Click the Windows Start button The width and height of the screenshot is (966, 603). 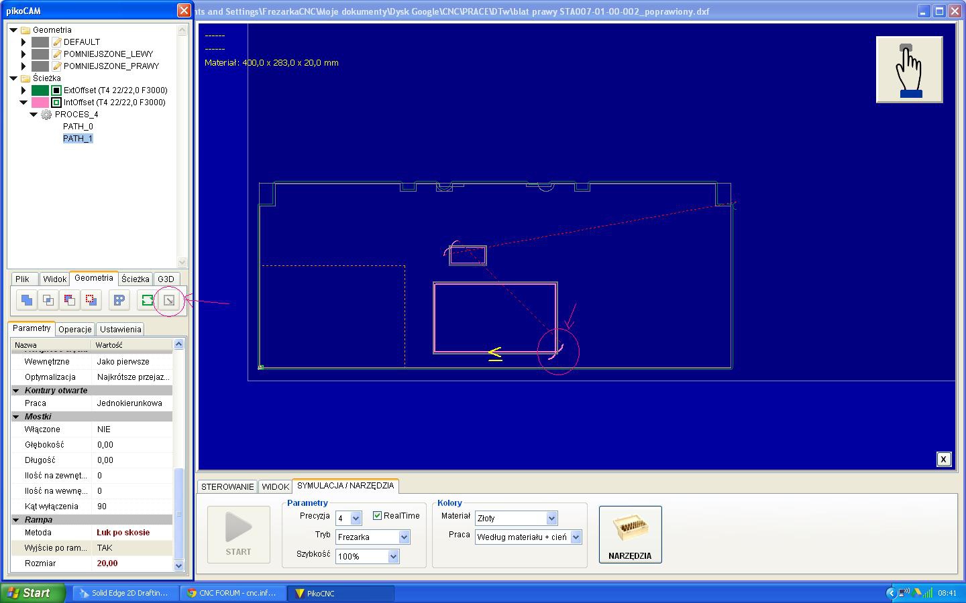32,593
